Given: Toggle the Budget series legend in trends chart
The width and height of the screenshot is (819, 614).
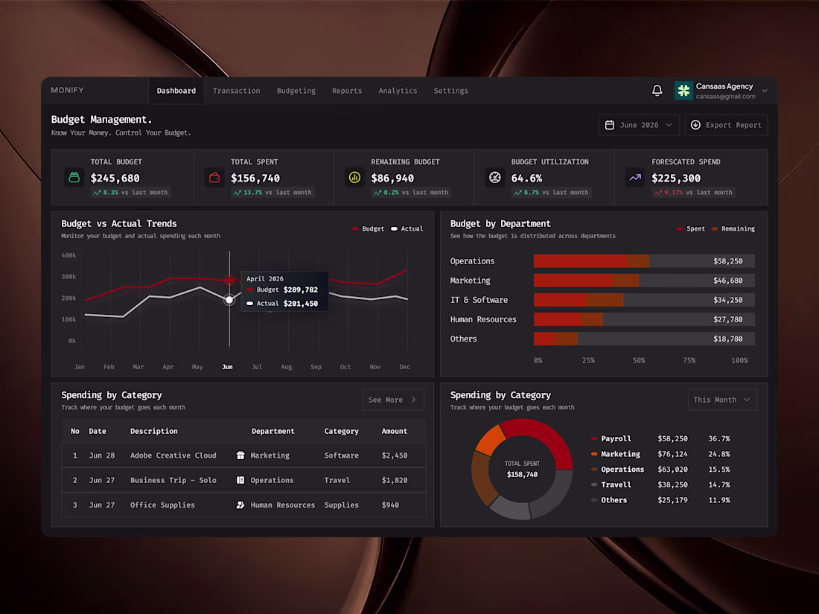Looking at the screenshot, I should (x=369, y=228).
